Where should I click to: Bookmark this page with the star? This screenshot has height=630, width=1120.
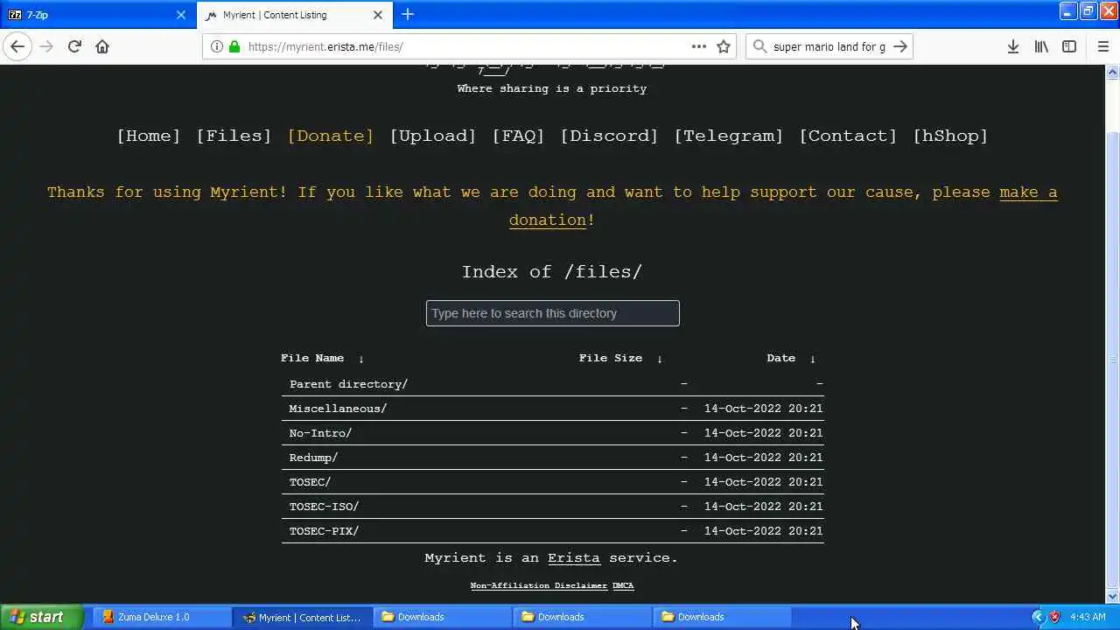click(724, 46)
